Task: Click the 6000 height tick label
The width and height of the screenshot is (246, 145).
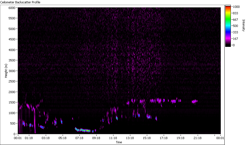Action: click(x=12, y=8)
